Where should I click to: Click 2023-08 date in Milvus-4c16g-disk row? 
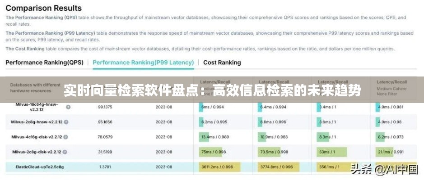[164, 137]
